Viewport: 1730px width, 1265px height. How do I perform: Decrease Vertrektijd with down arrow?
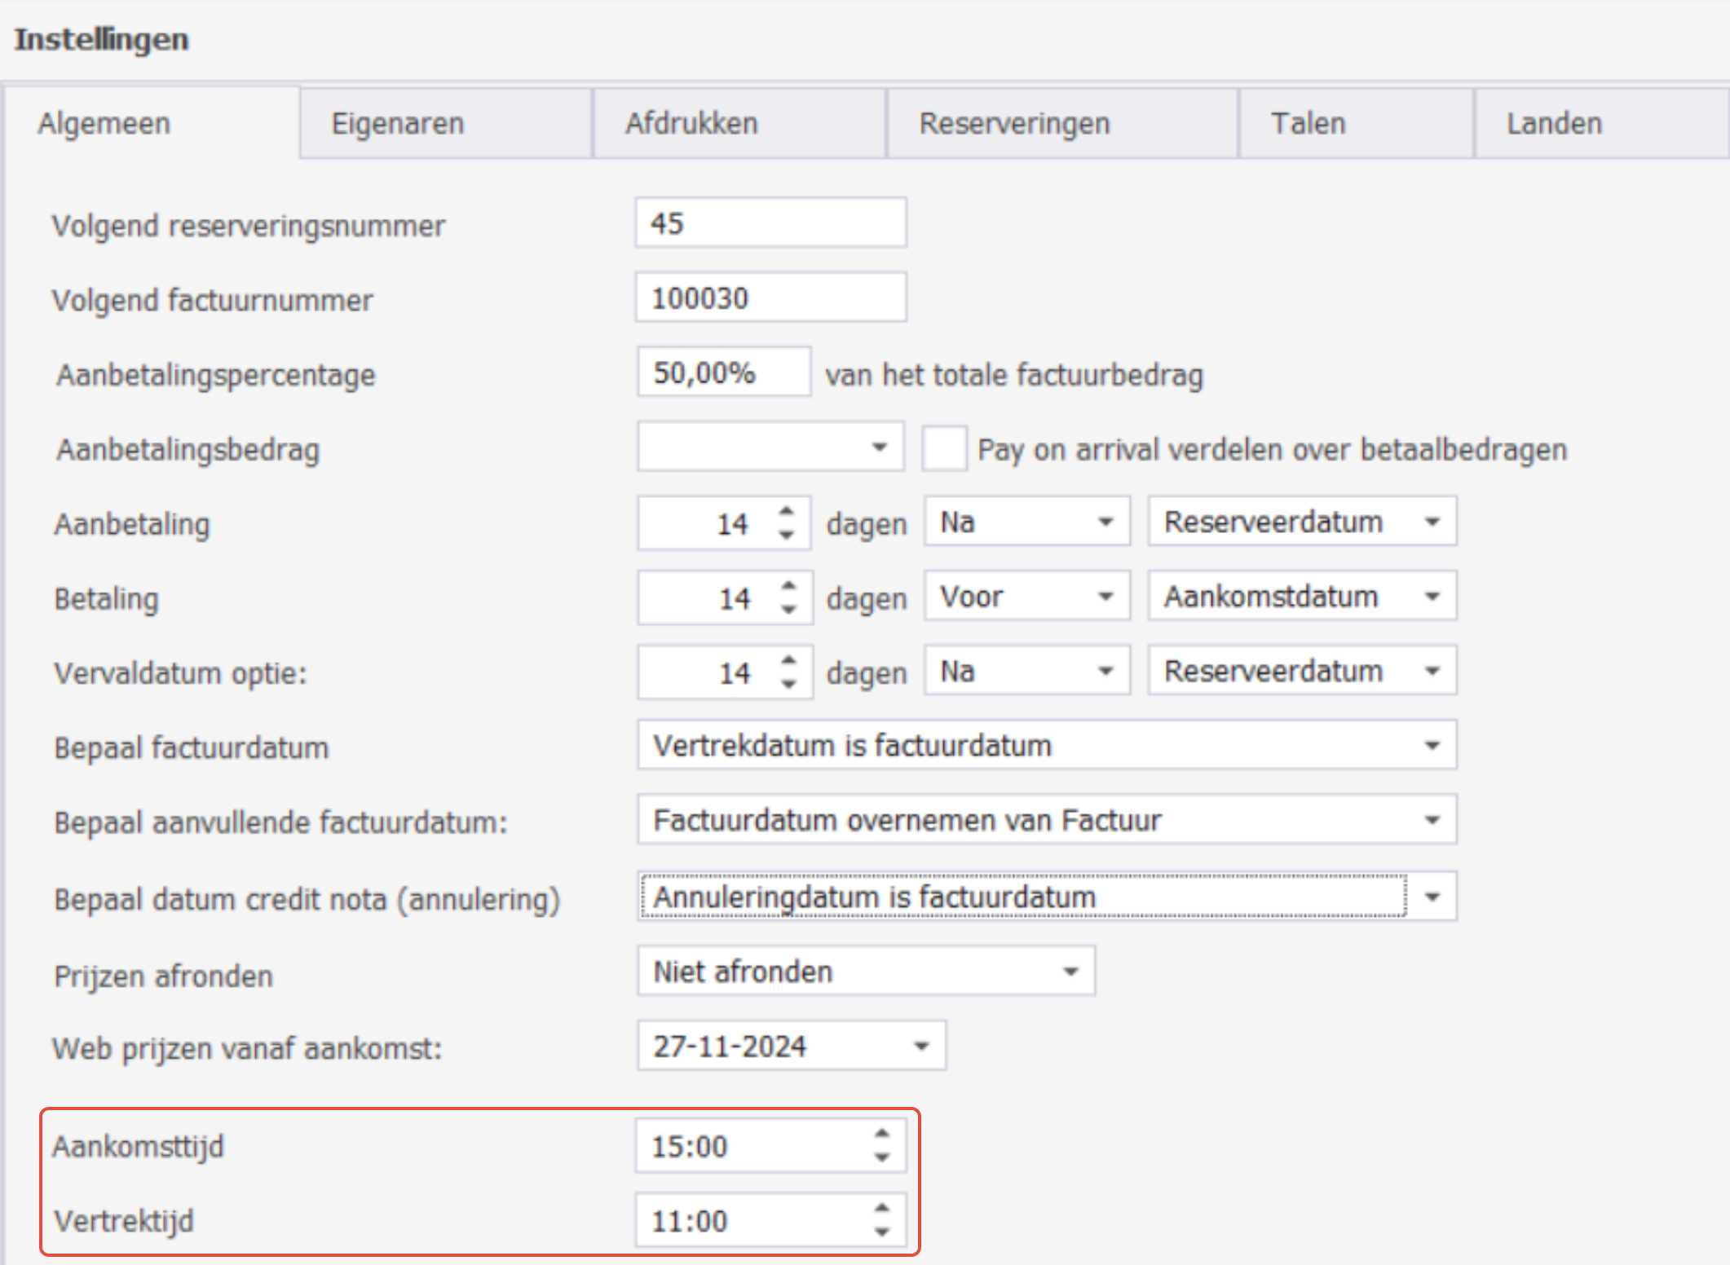tap(882, 1232)
